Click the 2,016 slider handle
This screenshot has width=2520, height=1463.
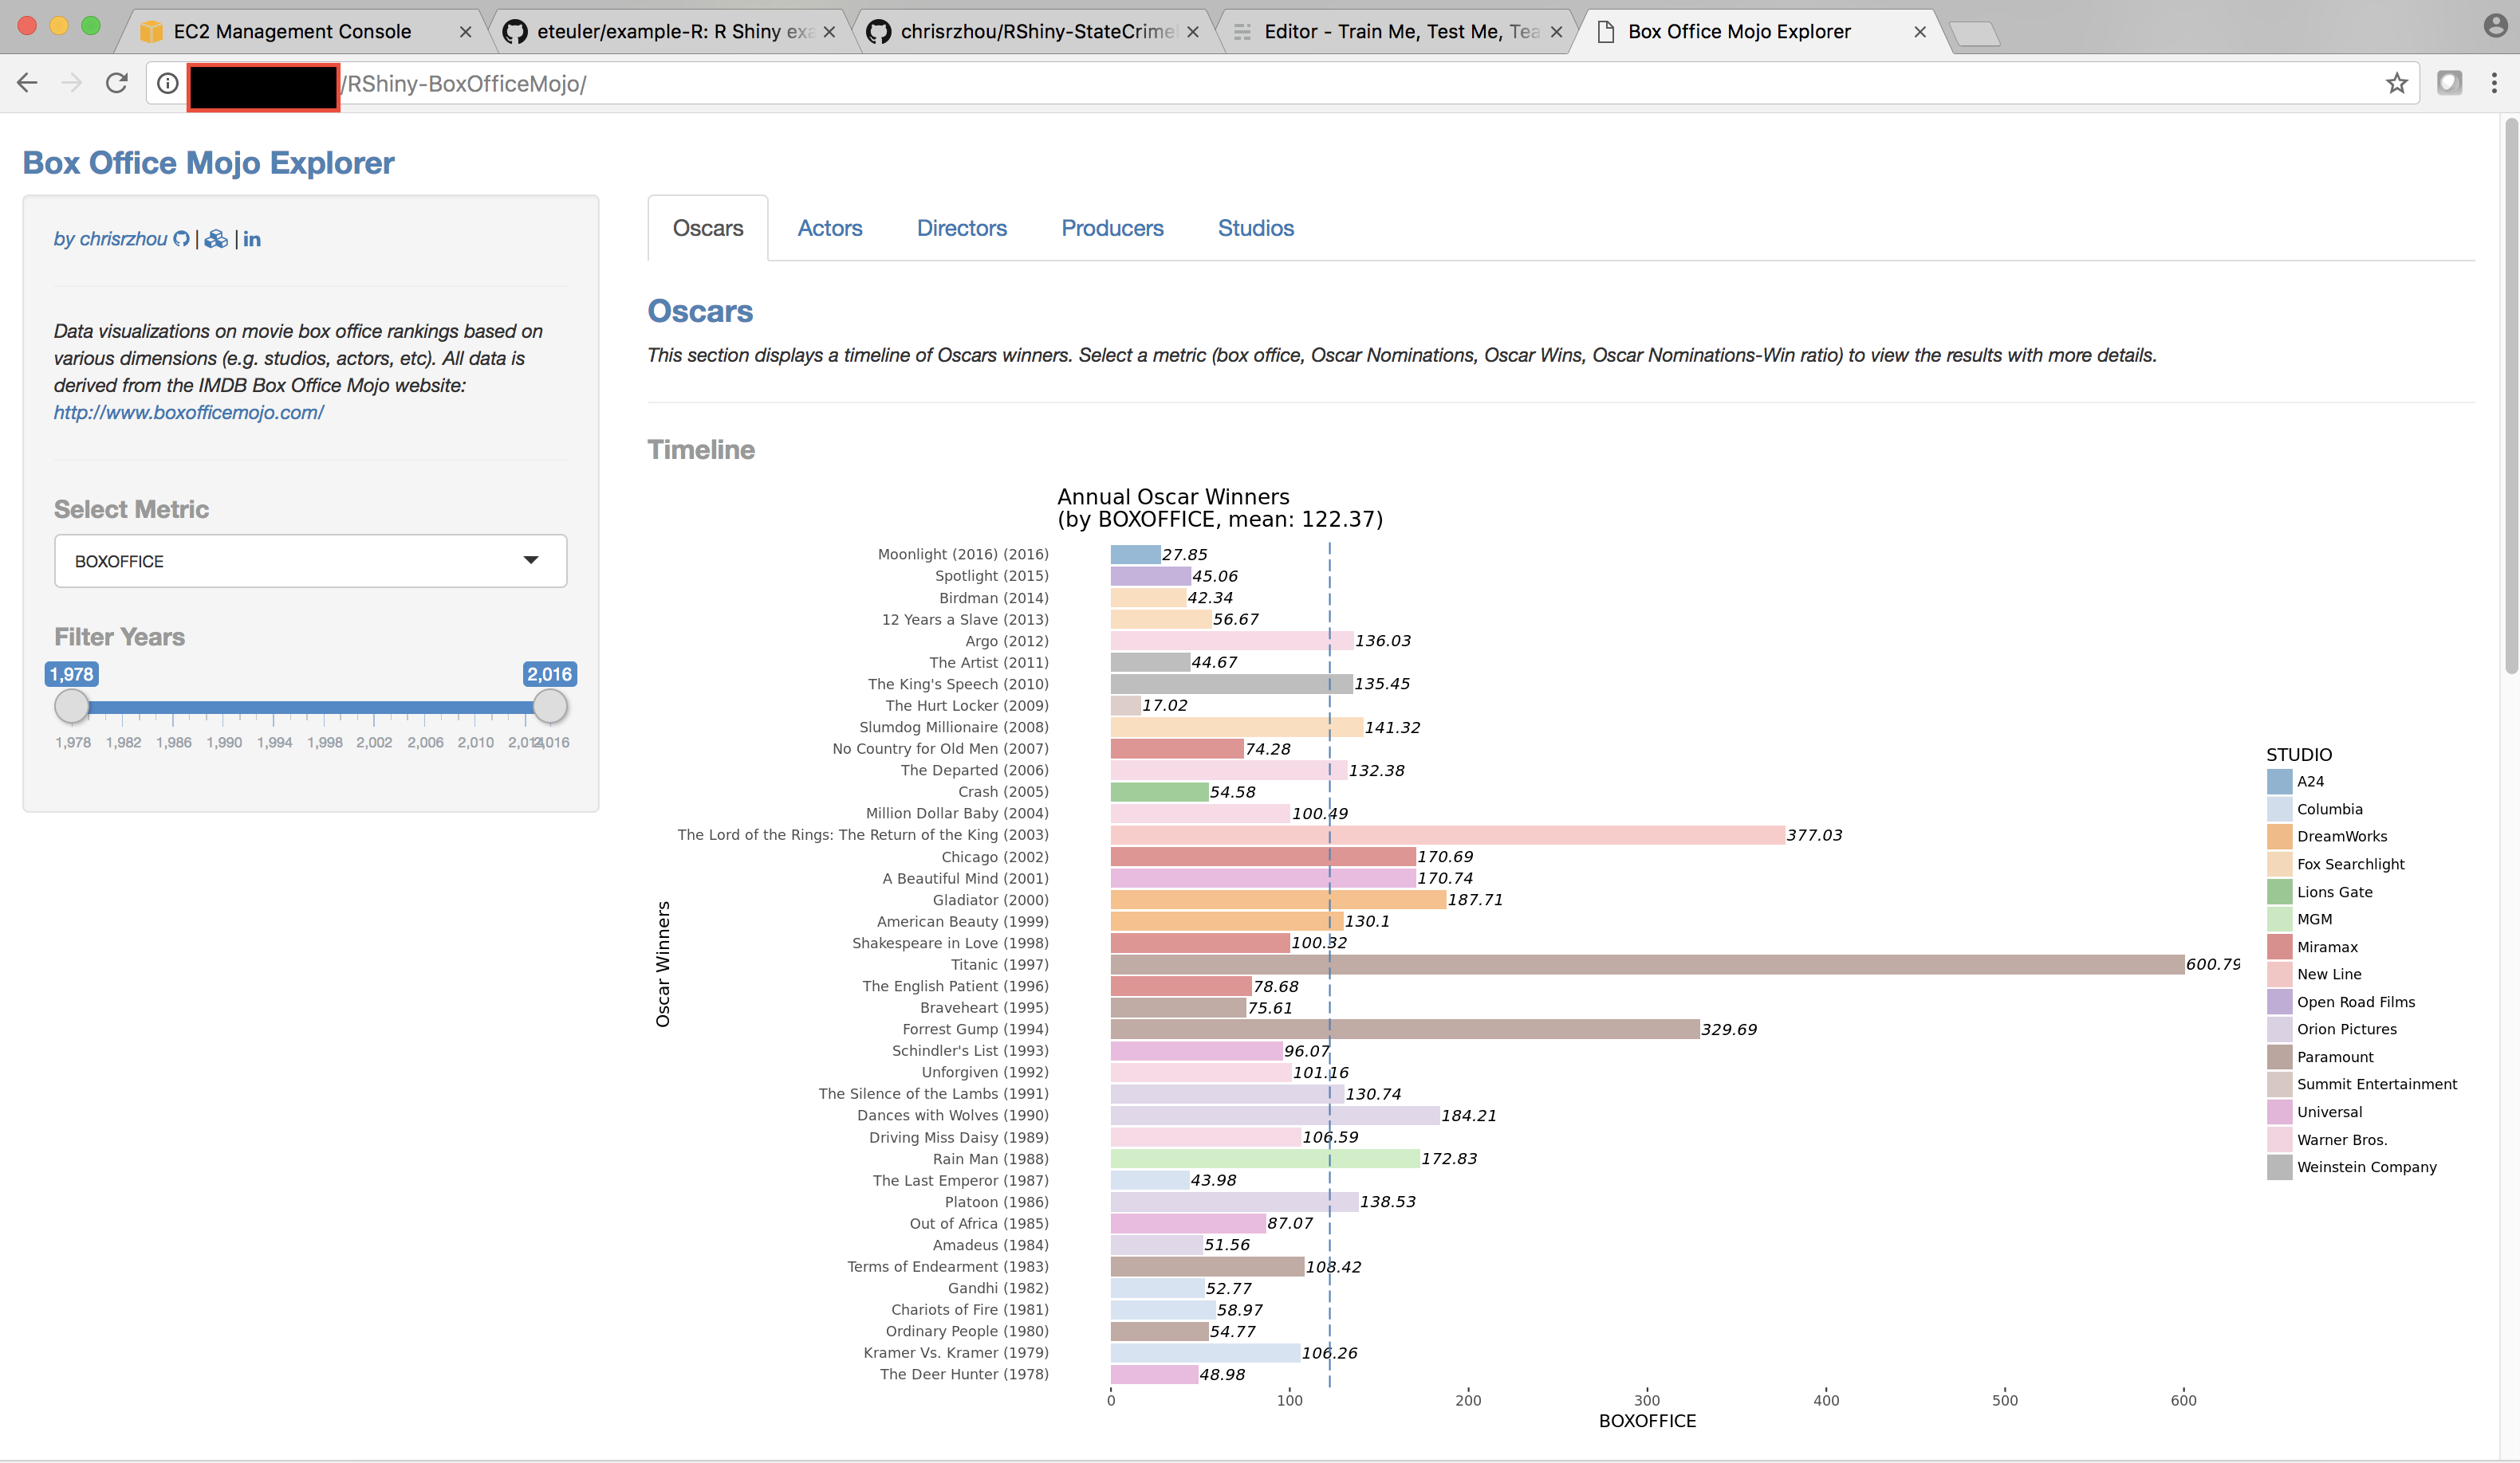(x=549, y=707)
